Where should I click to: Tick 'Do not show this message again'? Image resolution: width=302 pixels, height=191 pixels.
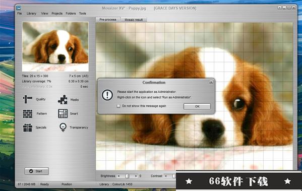point(118,106)
